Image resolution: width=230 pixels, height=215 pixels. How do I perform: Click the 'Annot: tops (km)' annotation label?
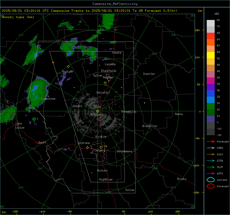point(18,17)
